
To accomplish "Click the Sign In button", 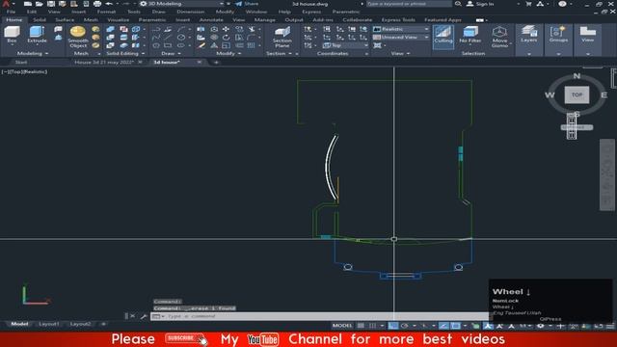I will click(480, 4).
